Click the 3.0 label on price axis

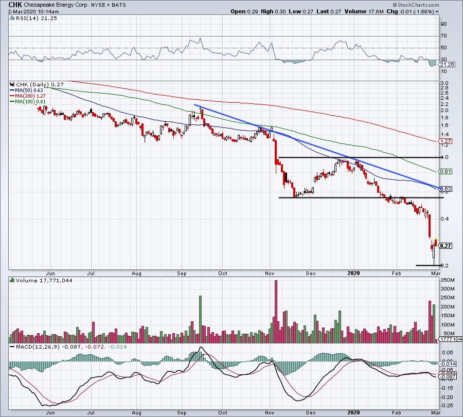click(x=444, y=83)
